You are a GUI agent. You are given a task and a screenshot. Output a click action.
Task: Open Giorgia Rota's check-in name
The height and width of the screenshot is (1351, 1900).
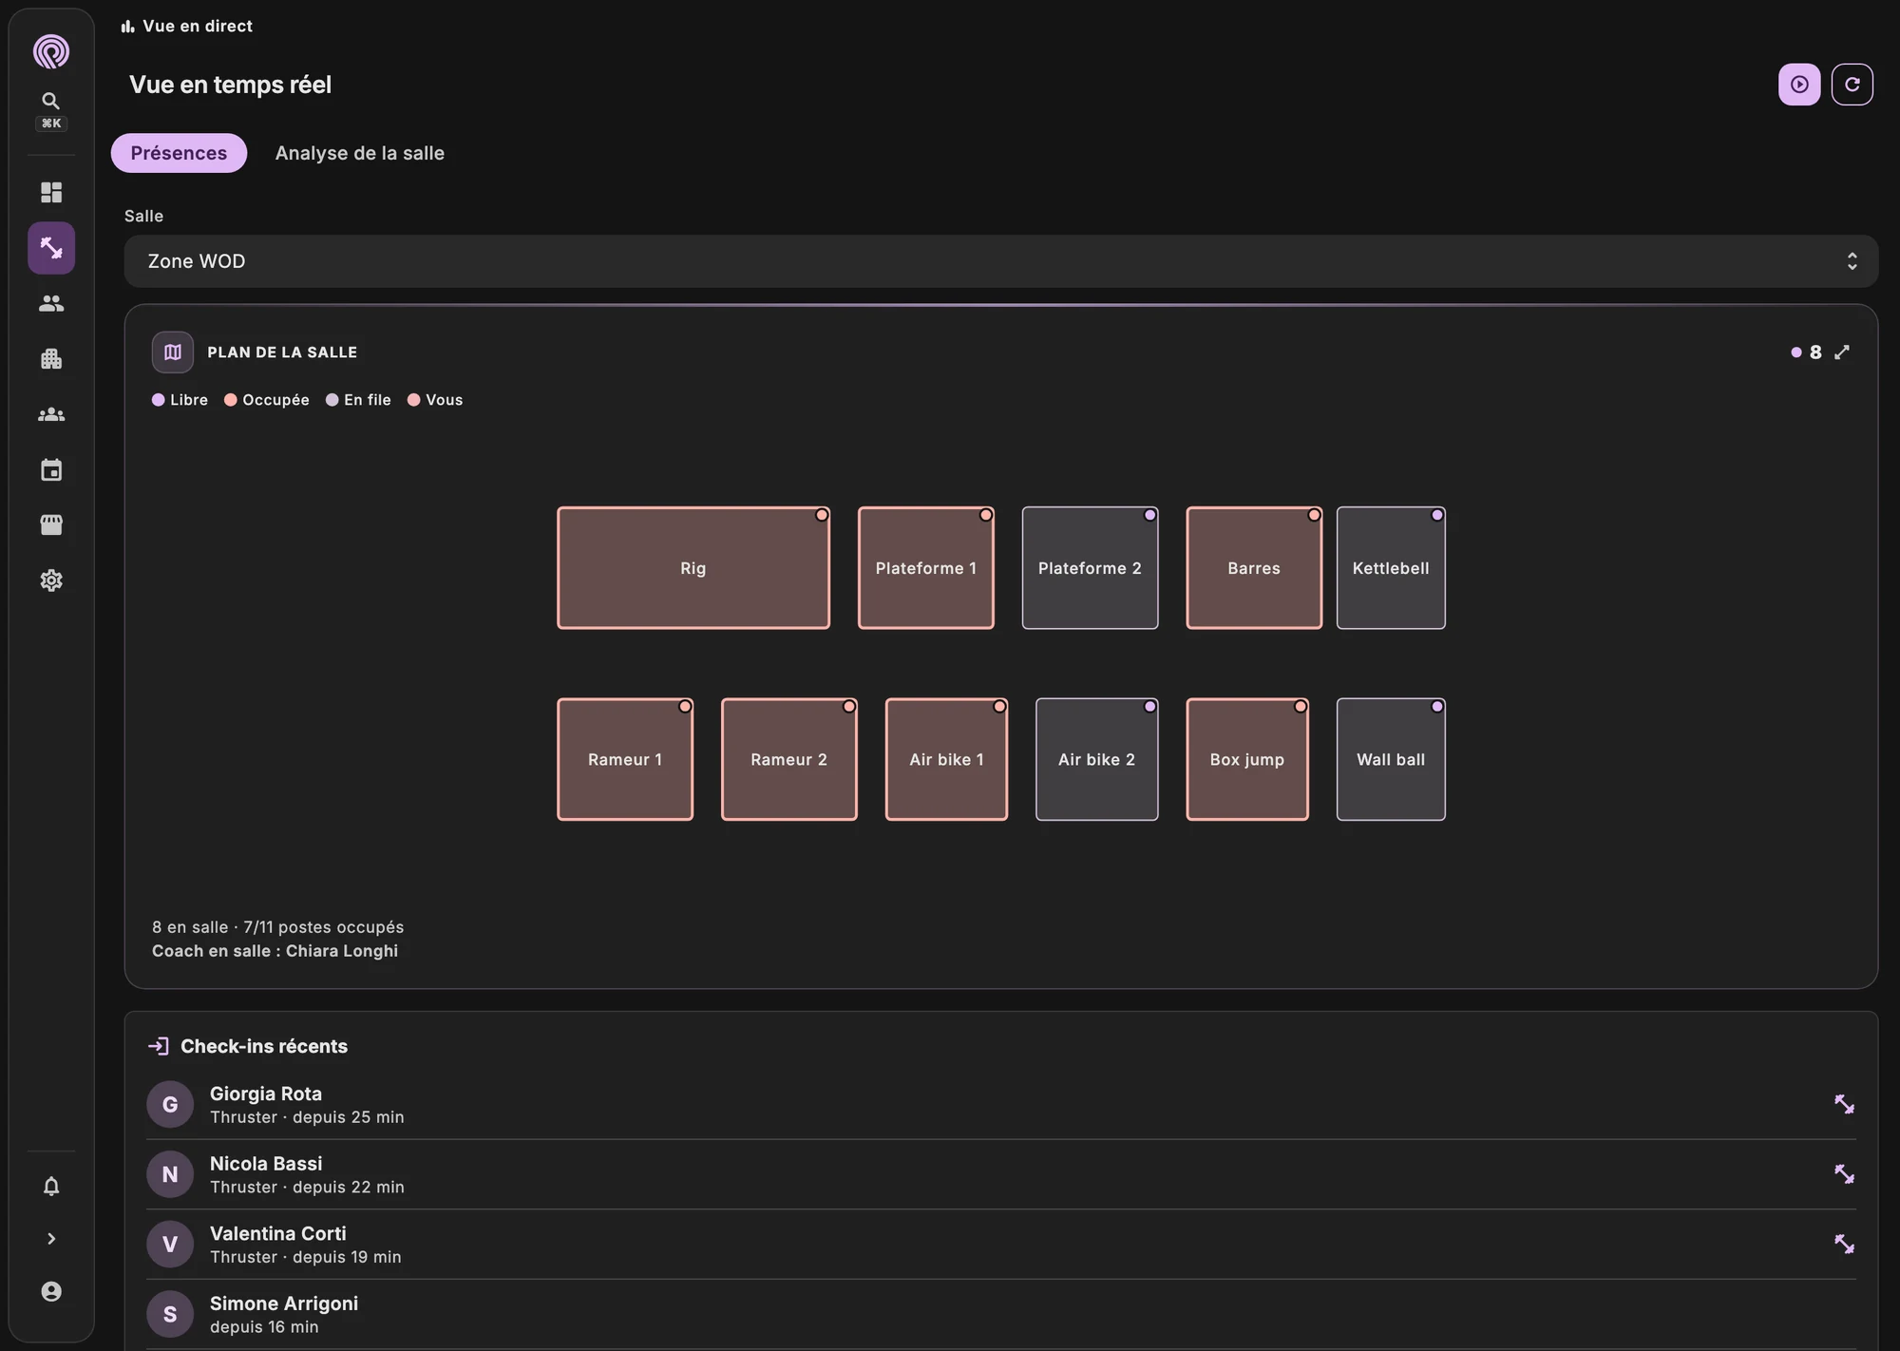[266, 1094]
